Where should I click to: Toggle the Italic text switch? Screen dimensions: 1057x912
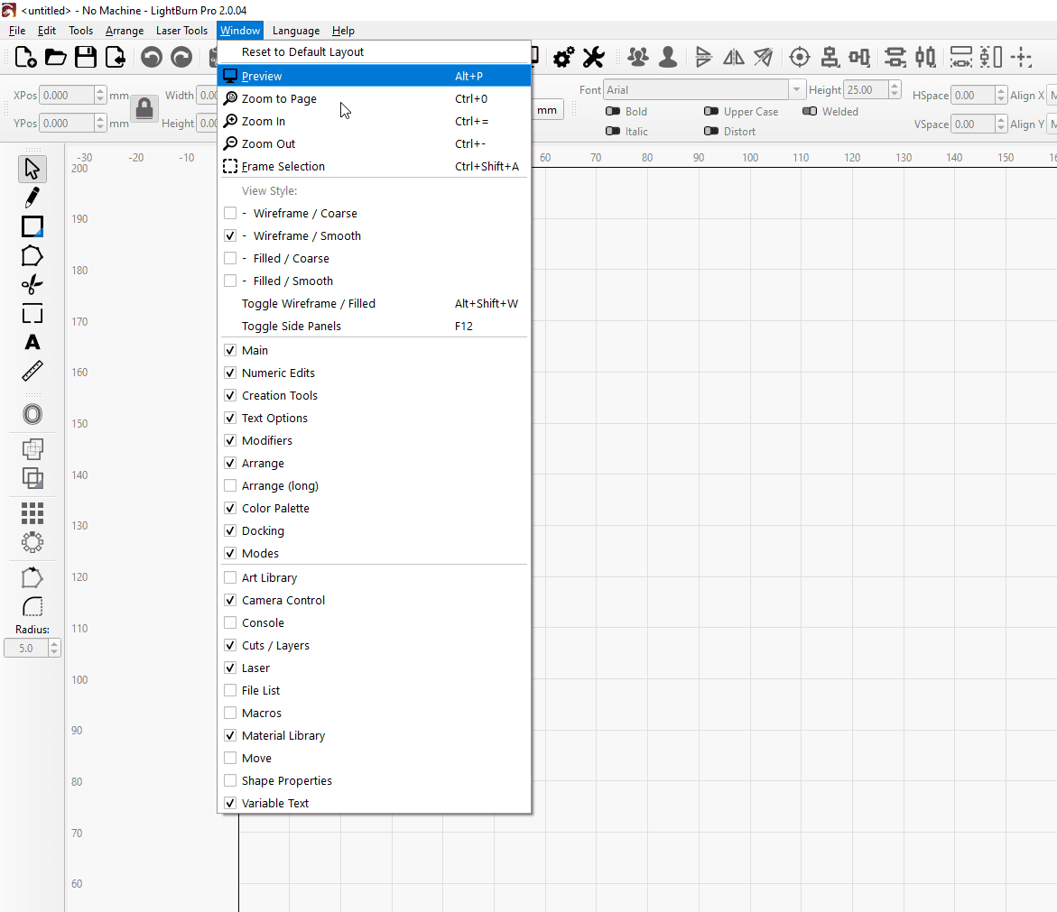tap(613, 132)
